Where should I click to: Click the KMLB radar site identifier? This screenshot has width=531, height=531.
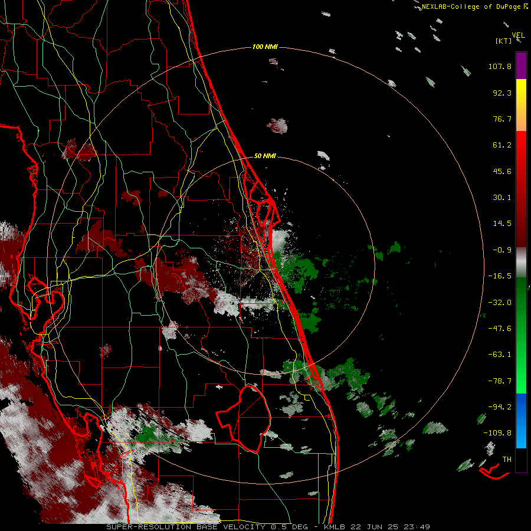(x=336, y=527)
